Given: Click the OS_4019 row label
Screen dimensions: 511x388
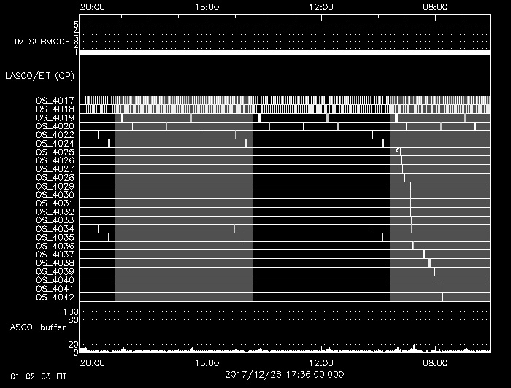Looking at the screenshot, I should pos(55,117).
